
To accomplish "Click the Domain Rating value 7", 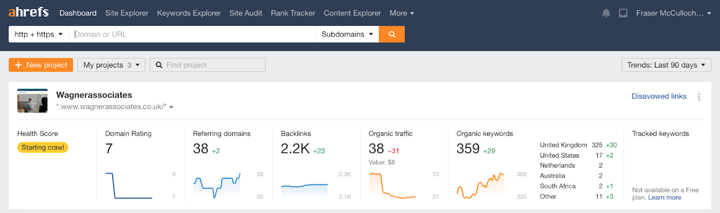I will coord(109,148).
